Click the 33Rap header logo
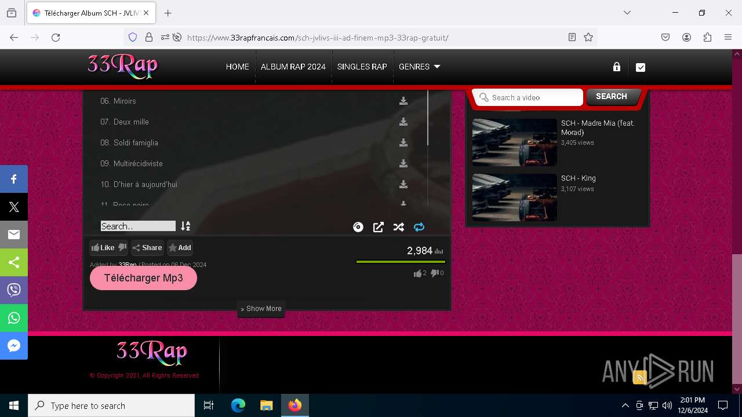This screenshot has width=742, height=417. click(x=122, y=66)
